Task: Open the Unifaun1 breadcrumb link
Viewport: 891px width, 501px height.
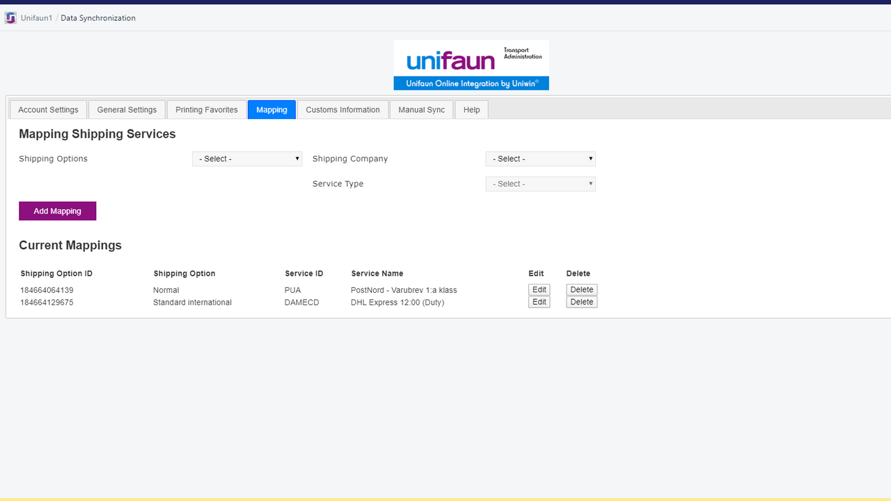Action: pos(36,18)
